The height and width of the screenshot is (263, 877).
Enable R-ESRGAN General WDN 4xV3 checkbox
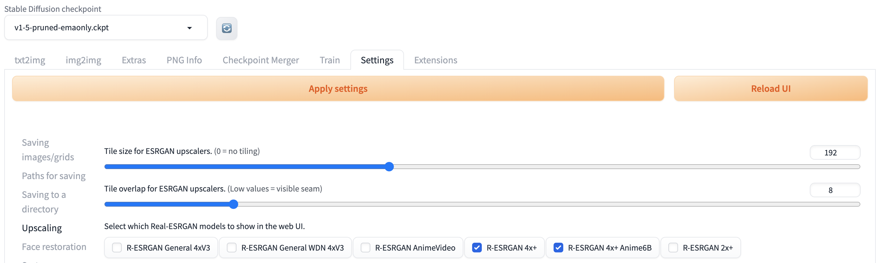tap(231, 248)
